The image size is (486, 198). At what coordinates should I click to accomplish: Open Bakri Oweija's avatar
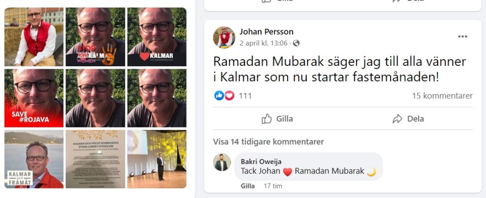click(x=222, y=162)
